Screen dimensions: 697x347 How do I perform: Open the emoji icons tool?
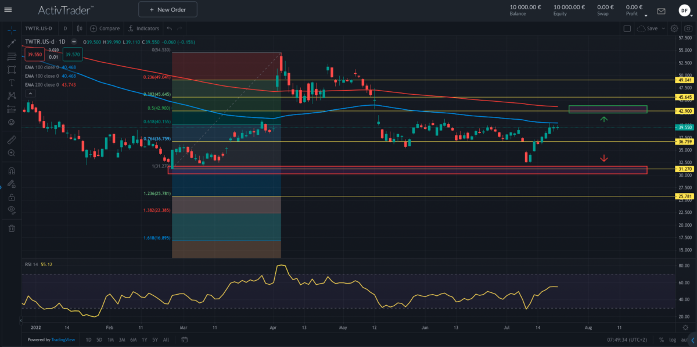pyautogui.click(x=11, y=122)
